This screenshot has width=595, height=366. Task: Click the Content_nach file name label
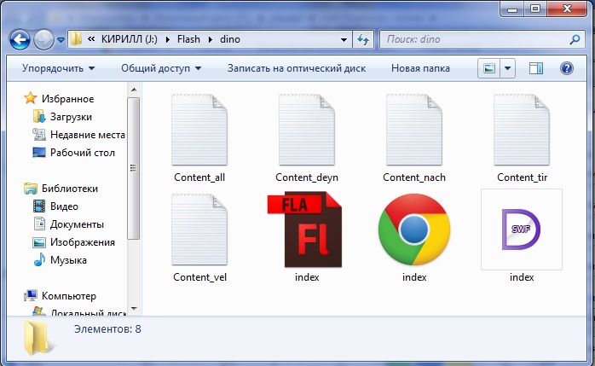click(x=414, y=177)
